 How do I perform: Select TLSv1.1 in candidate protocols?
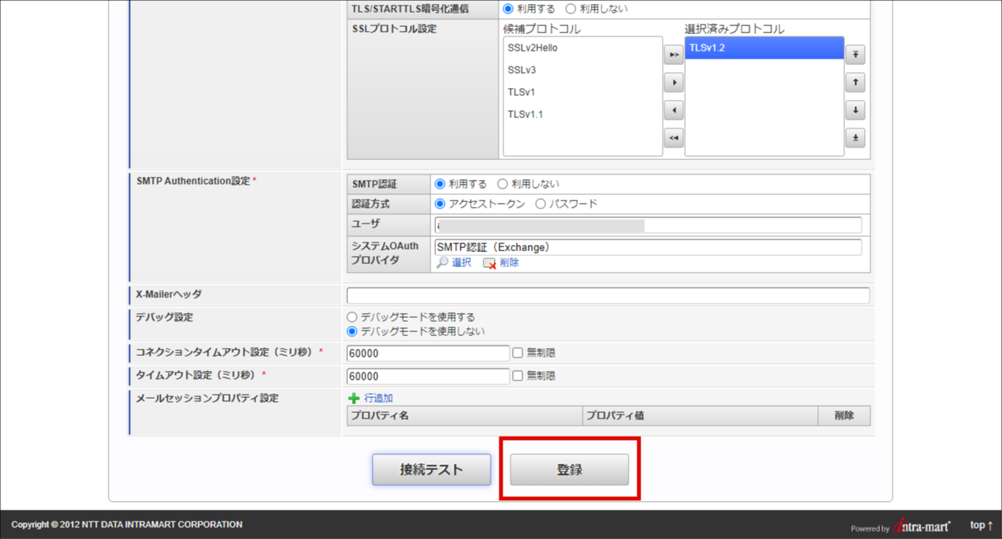click(x=583, y=114)
